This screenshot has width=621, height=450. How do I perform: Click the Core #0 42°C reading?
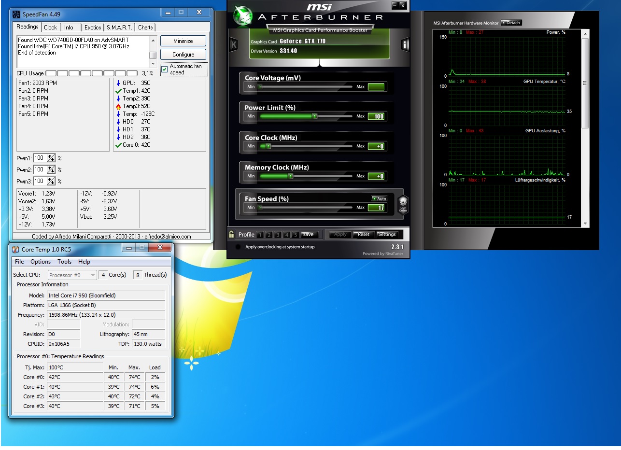pos(75,377)
